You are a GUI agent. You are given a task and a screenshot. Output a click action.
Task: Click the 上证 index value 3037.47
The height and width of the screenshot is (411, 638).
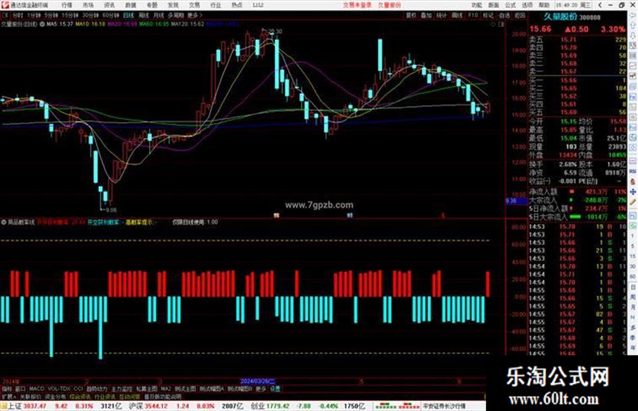[x=34, y=406]
